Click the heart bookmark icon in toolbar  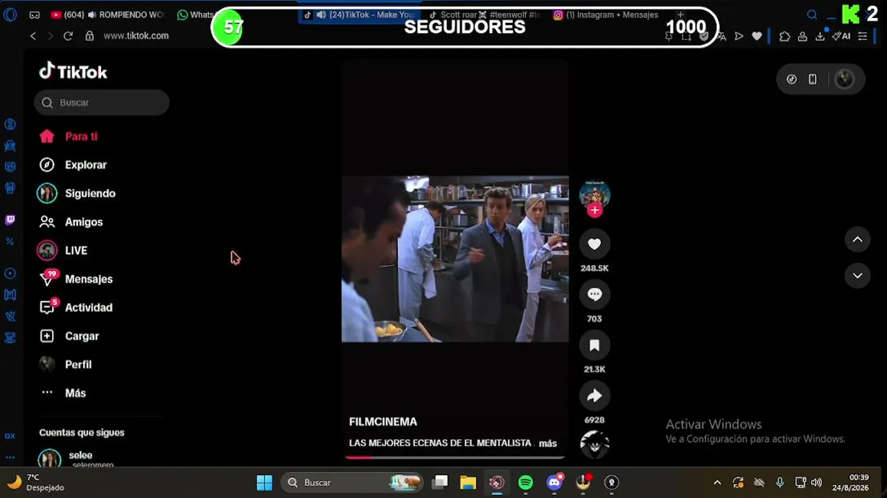click(757, 36)
